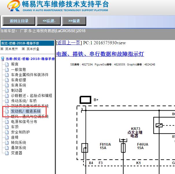Click the page icon next to 电源和信号分布
Viewport: 175px width, 174px height.
[7, 122]
